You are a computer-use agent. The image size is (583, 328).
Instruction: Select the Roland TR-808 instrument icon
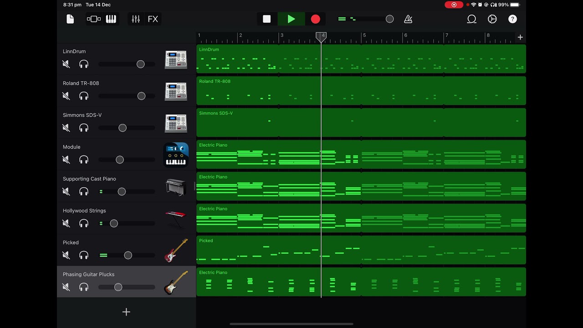pyautogui.click(x=176, y=91)
